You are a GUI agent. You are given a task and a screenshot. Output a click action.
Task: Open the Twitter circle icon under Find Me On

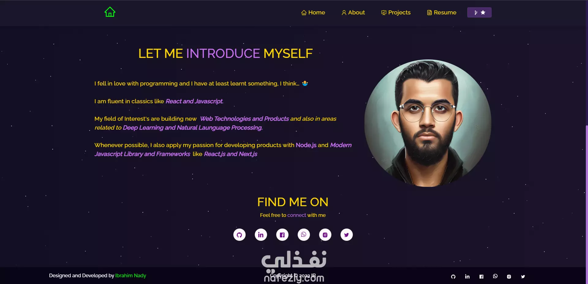[x=347, y=235]
